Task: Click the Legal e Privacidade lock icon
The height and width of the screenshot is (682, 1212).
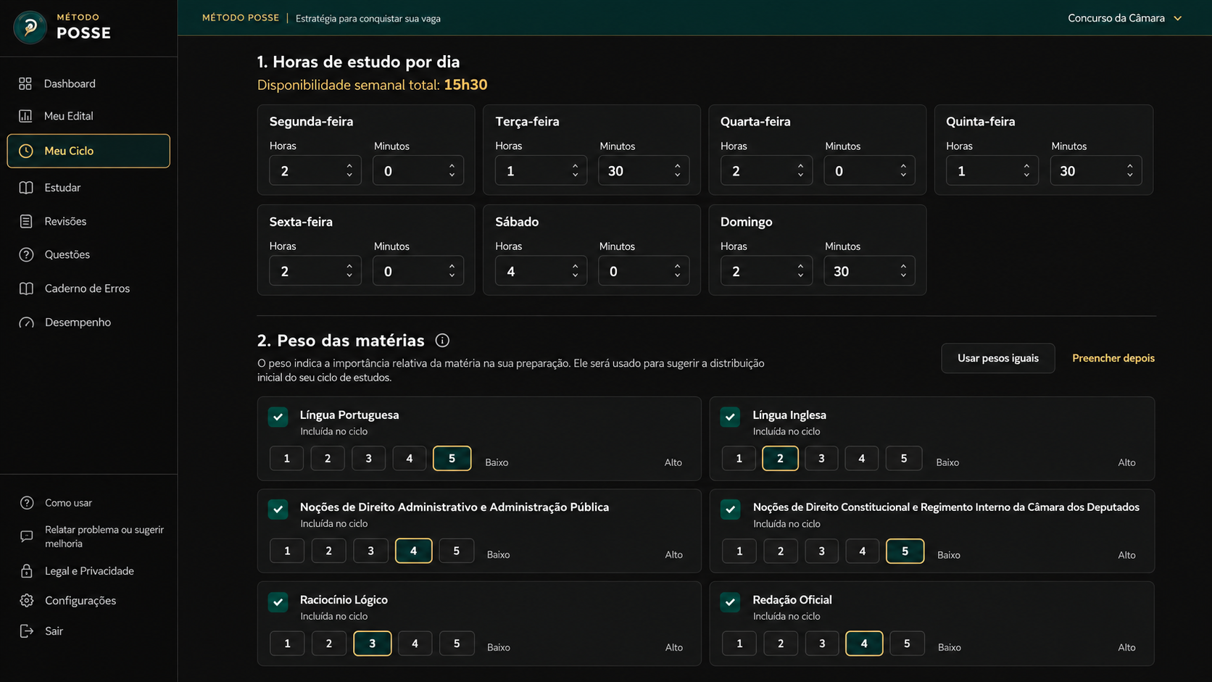Action: [27, 571]
